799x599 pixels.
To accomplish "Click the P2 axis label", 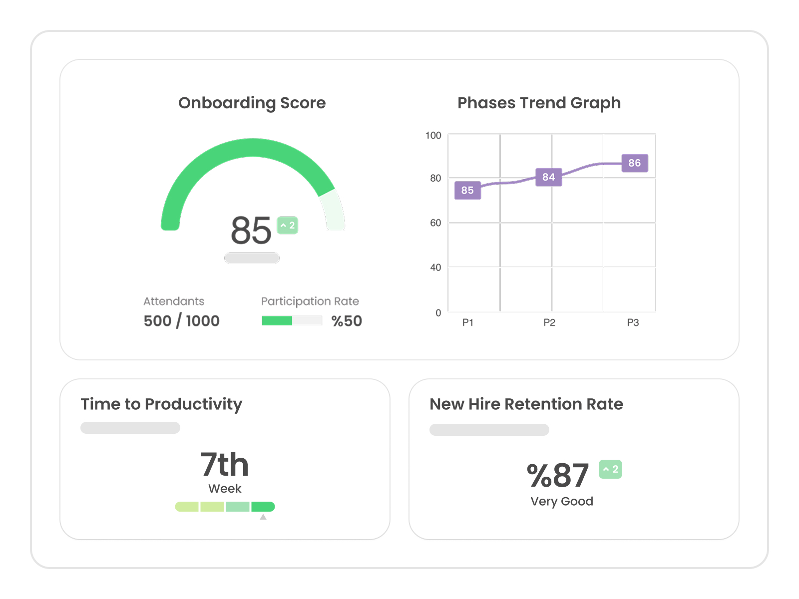I will pos(549,322).
